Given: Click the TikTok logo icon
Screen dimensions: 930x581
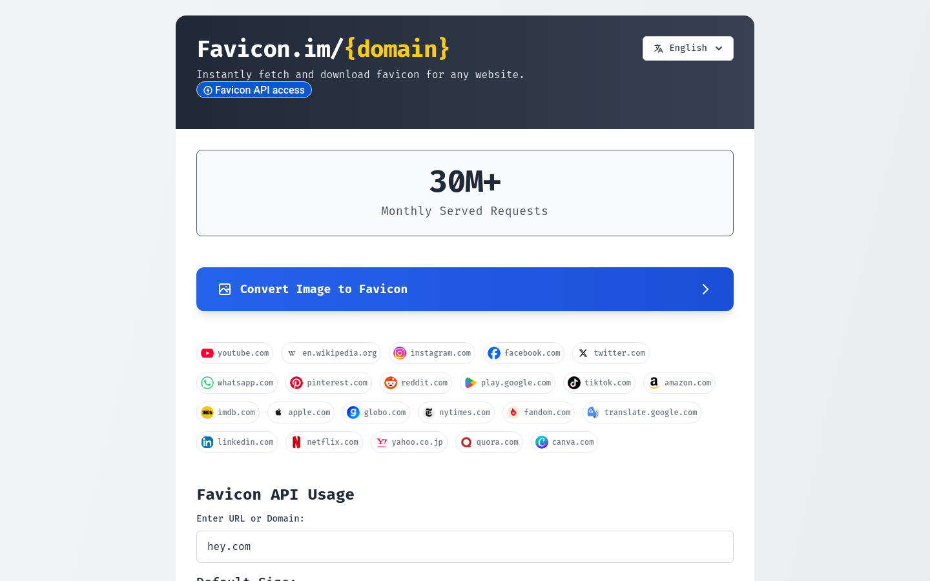Looking at the screenshot, I should pyautogui.click(x=574, y=383).
